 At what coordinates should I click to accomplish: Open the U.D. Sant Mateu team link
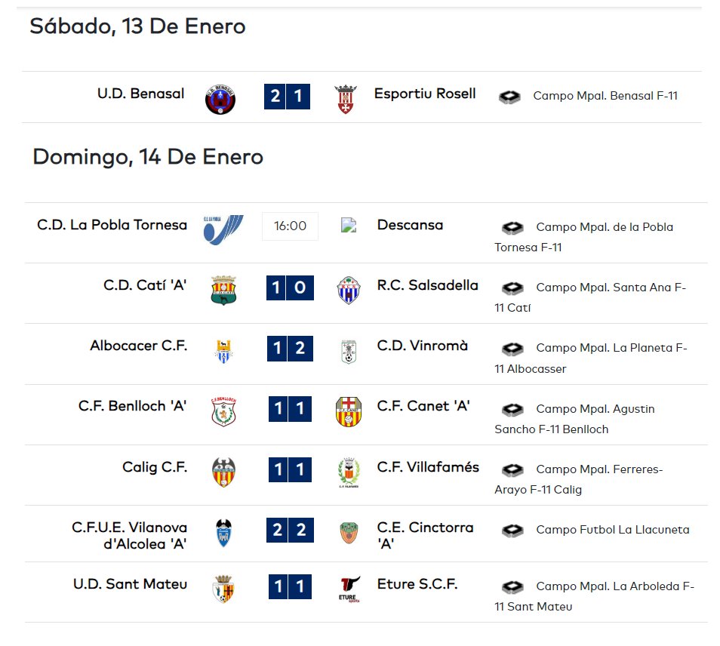[130, 584]
